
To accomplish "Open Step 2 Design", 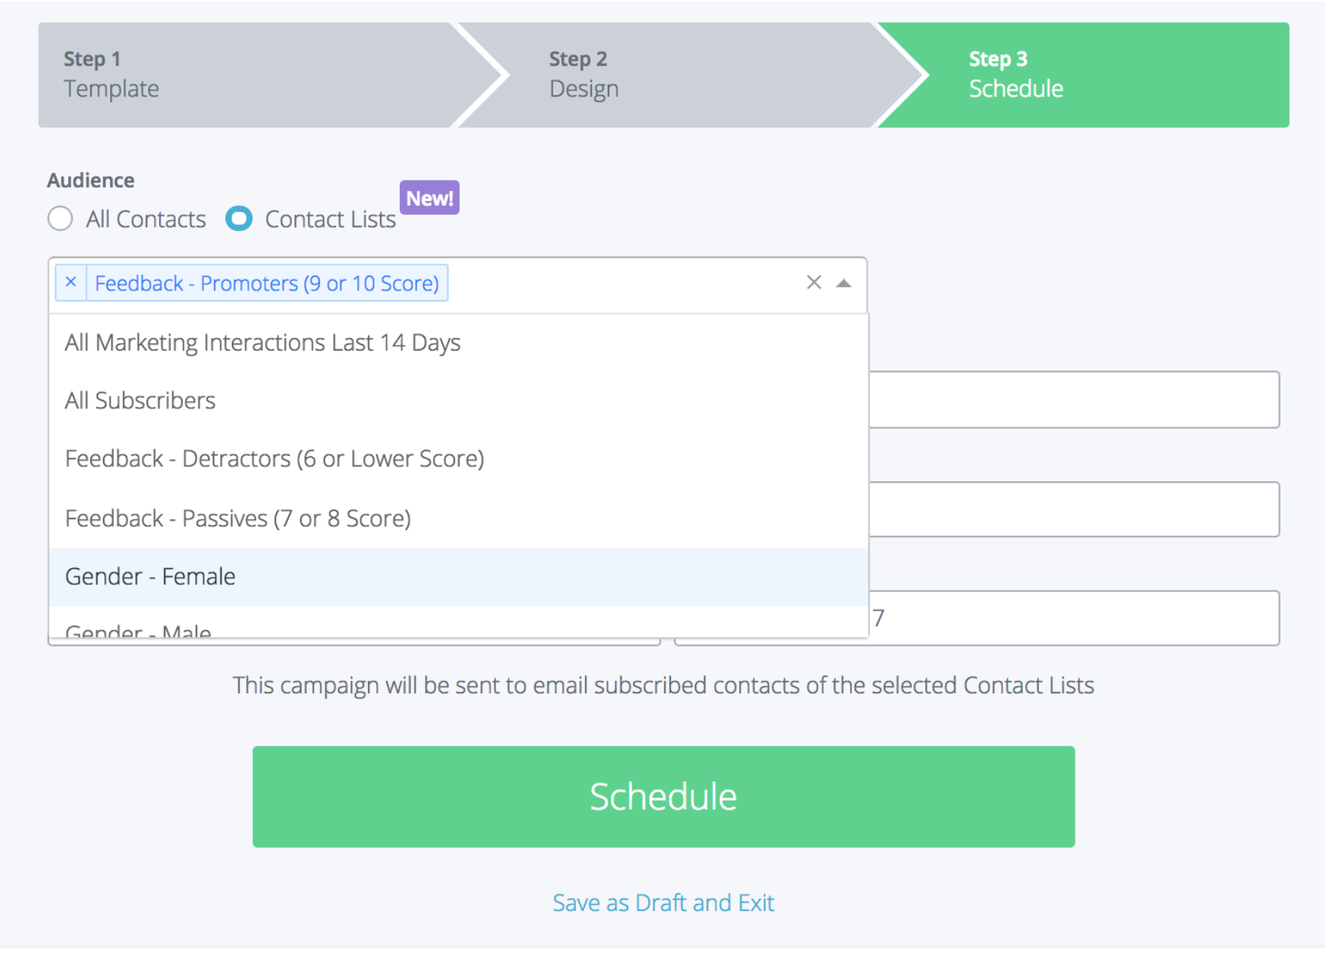I will click(x=665, y=74).
